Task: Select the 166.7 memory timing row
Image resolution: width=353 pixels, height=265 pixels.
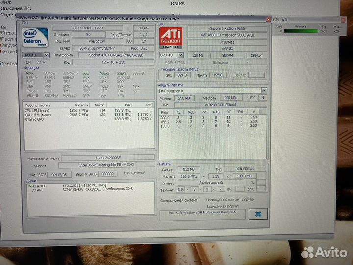Action: 212,122
